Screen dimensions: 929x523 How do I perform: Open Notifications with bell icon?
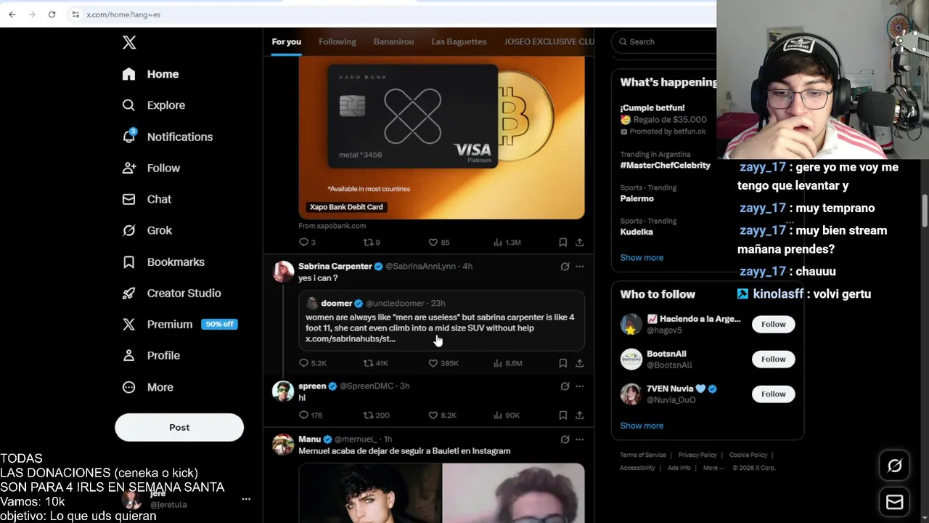[168, 137]
